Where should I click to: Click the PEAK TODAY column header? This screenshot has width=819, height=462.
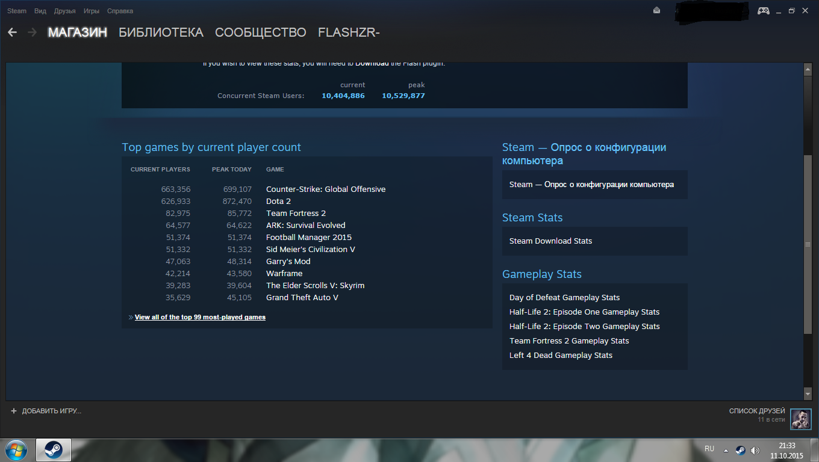point(232,170)
